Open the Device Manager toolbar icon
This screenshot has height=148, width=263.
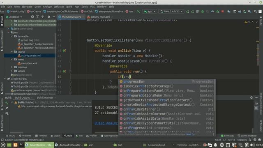[245, 12]
